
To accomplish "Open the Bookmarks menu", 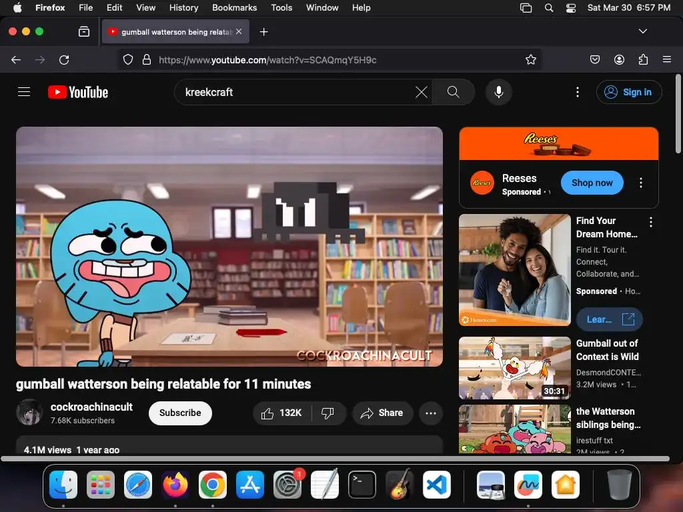I will click(234, 7).
